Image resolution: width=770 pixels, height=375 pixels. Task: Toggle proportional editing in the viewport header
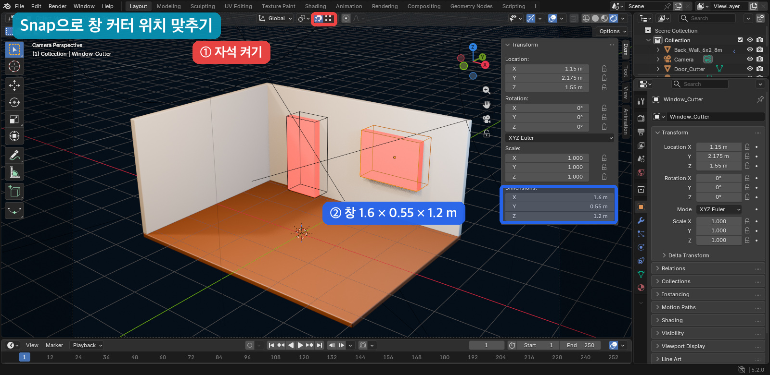tap(346, 18)
